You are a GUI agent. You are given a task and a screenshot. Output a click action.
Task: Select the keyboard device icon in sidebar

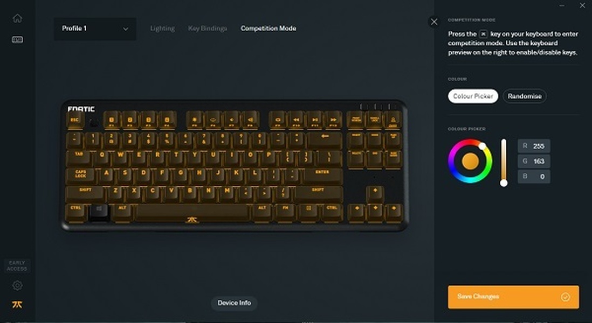[x=17, y=40]
